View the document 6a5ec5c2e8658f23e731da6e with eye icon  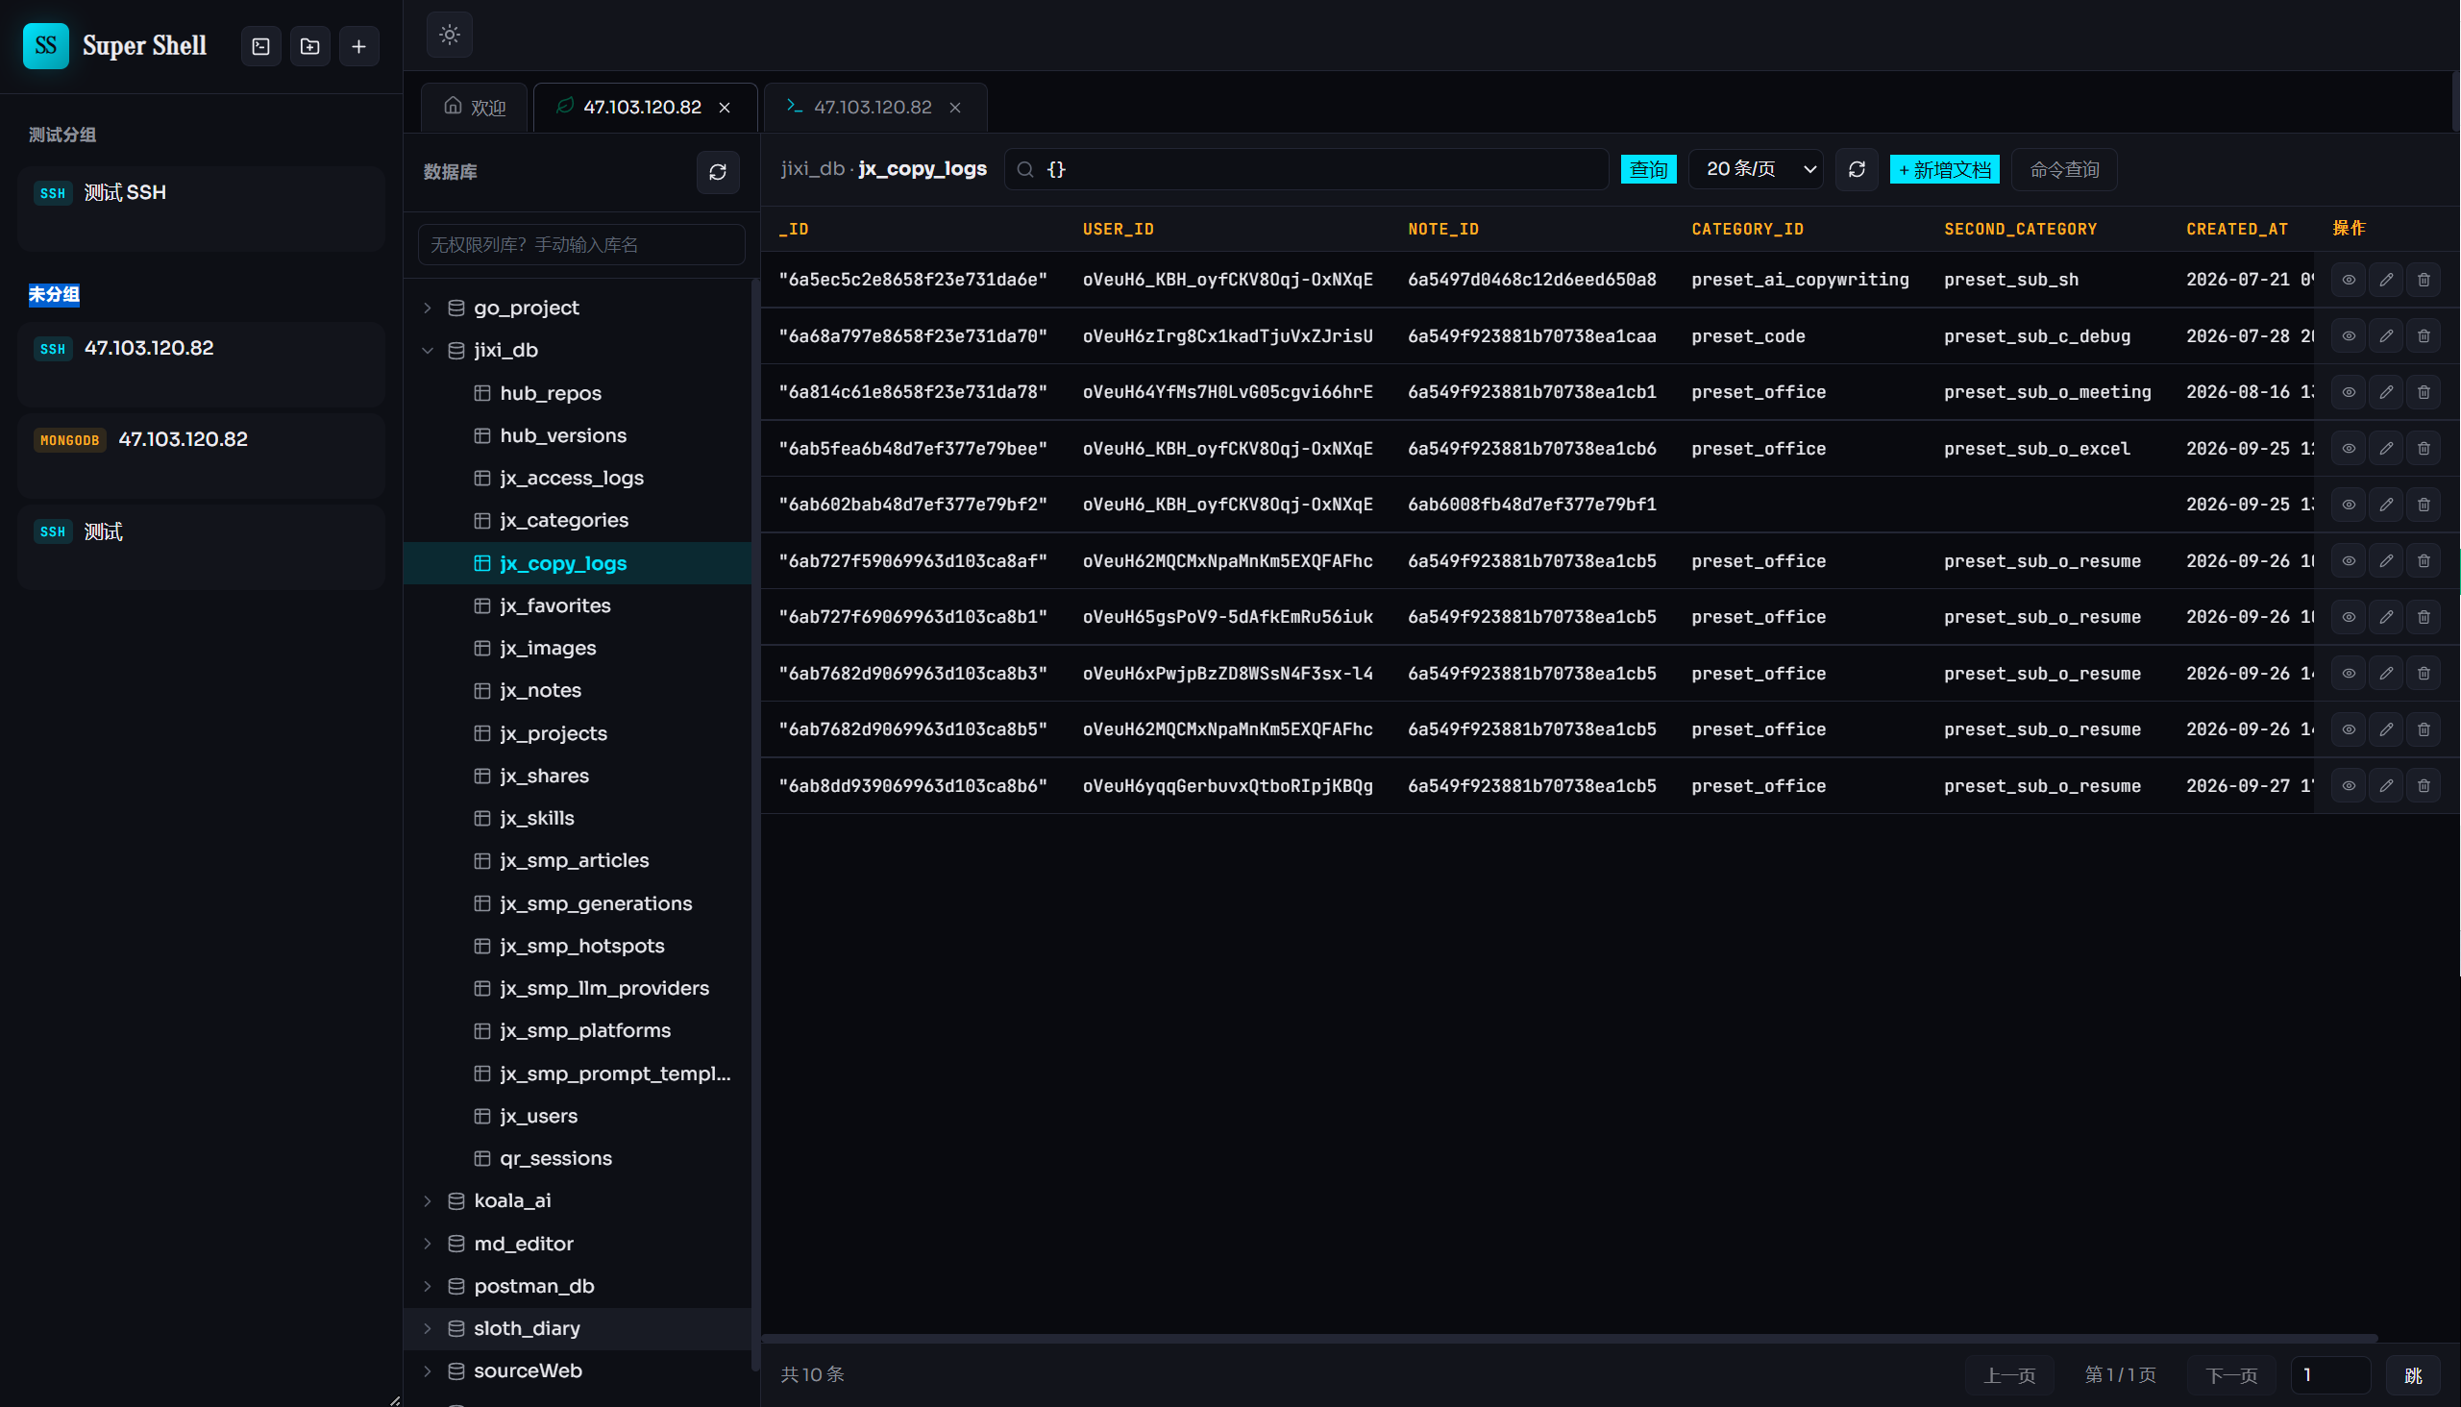(2348, 281)
